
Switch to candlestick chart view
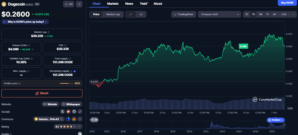click(141, 14)
